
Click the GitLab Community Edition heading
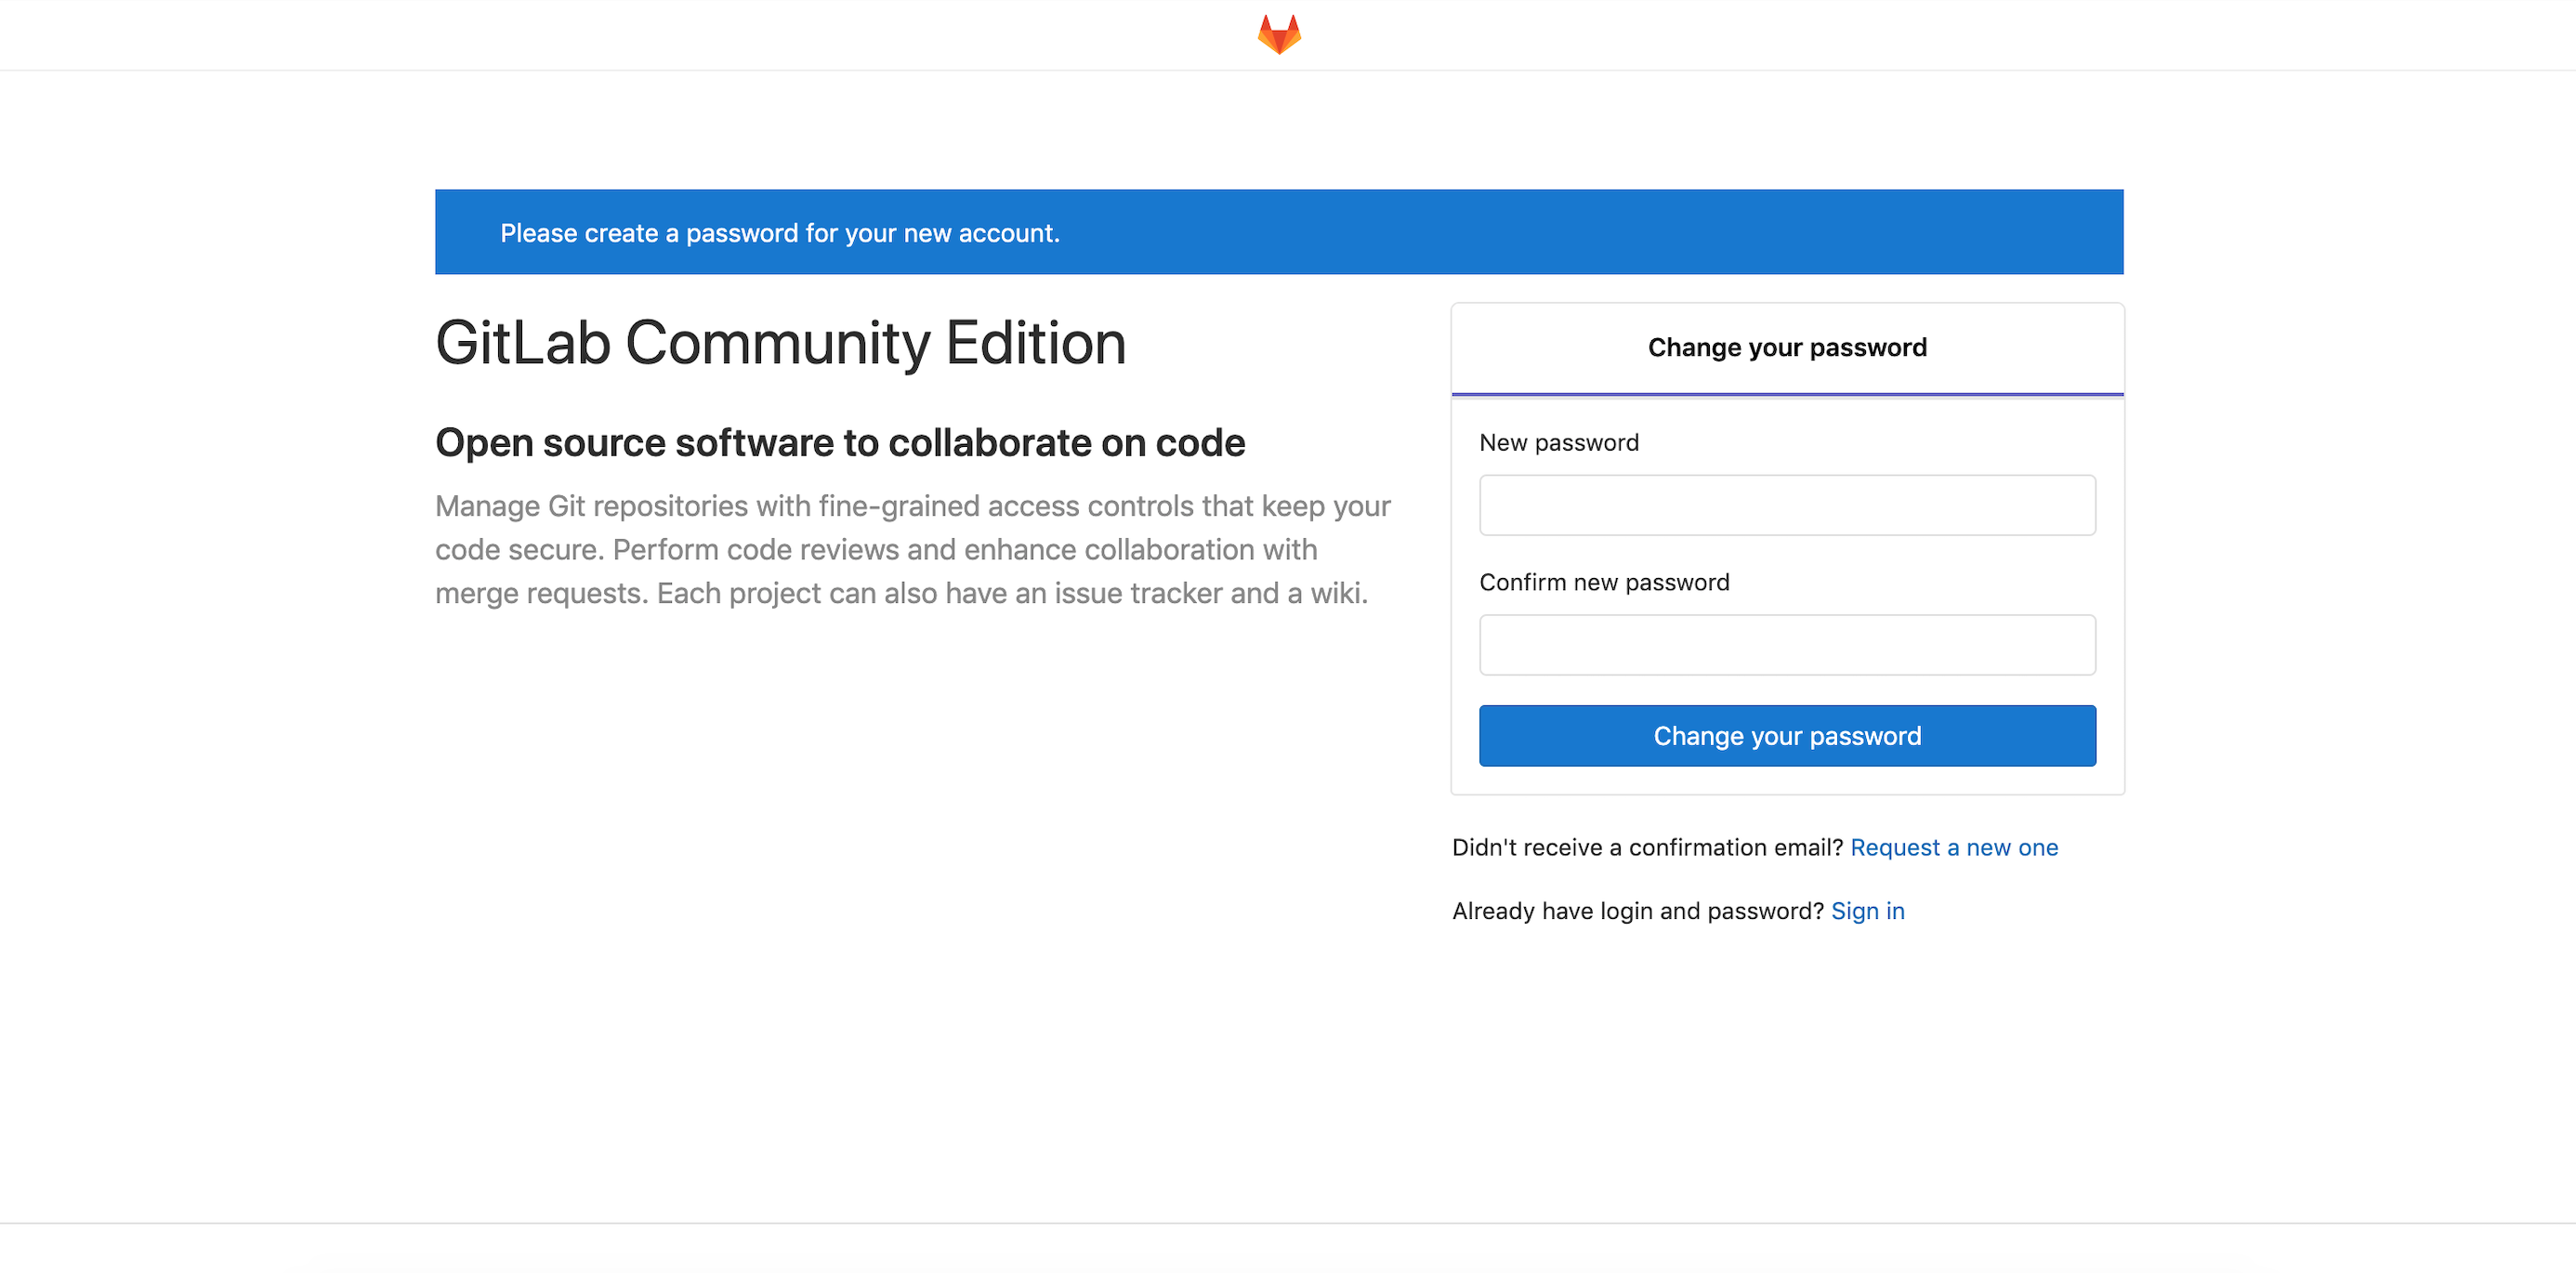pos(780,343)
